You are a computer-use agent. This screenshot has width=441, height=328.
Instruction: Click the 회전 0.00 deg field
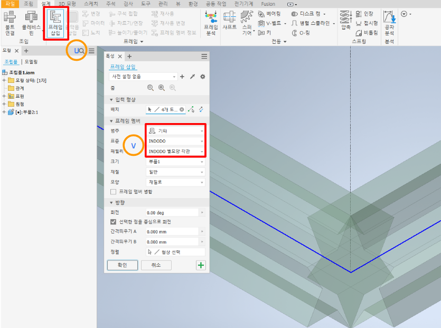click(173, 212)
